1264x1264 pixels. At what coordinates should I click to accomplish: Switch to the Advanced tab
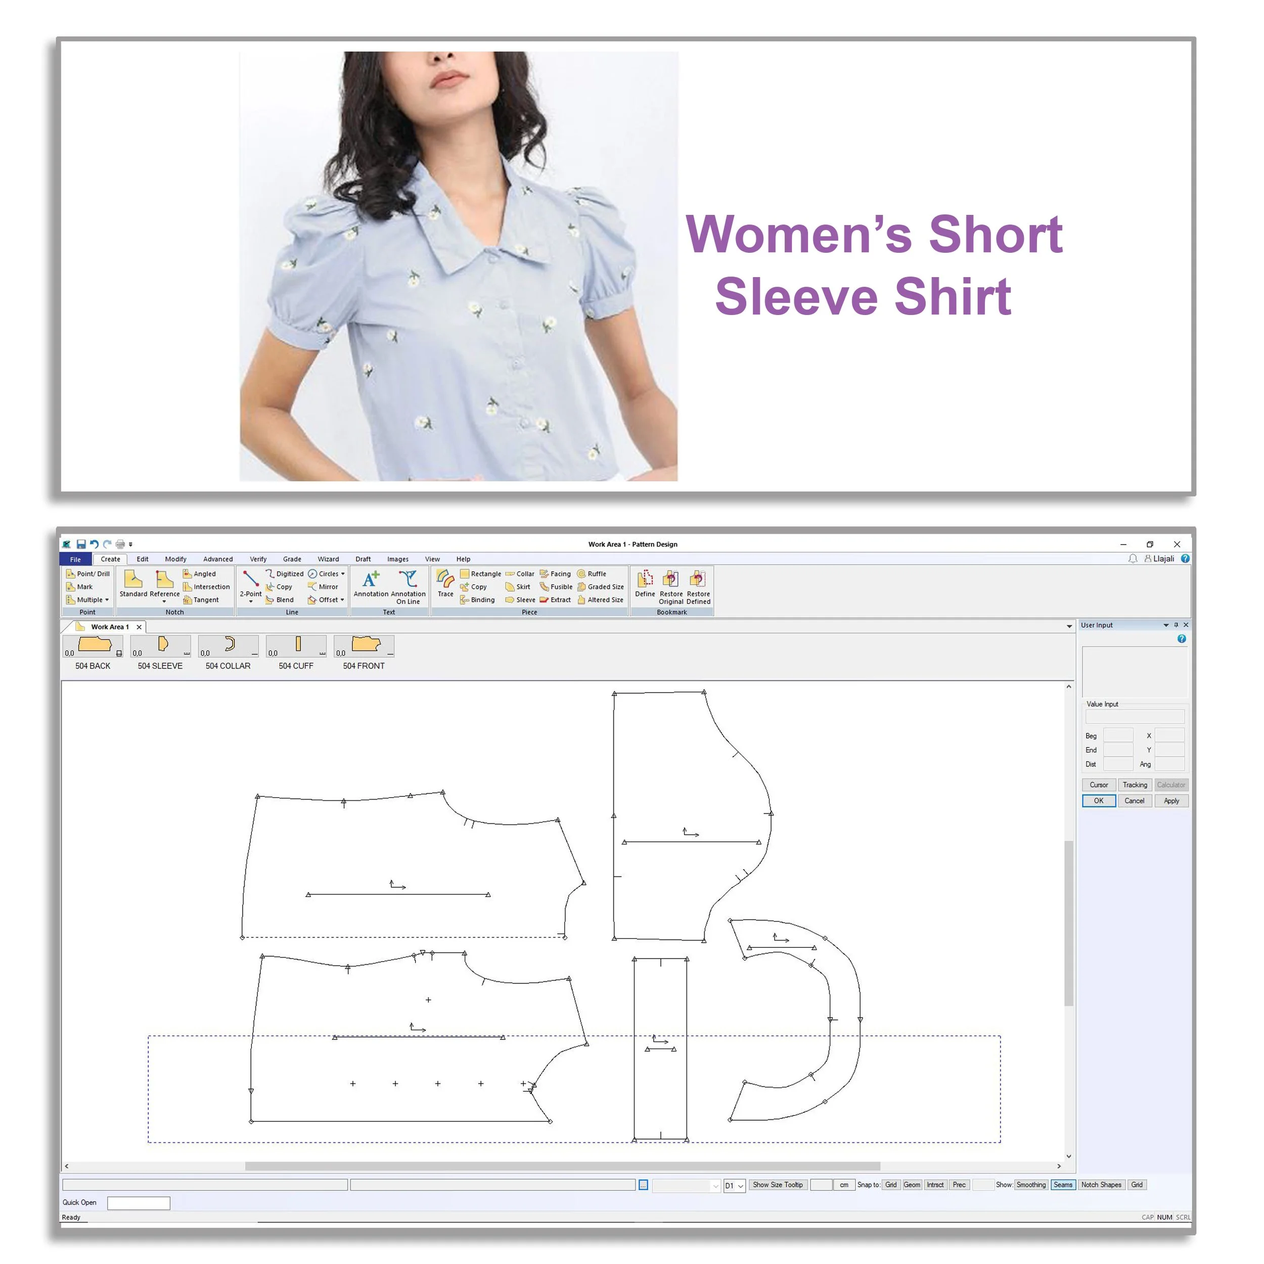218,559
